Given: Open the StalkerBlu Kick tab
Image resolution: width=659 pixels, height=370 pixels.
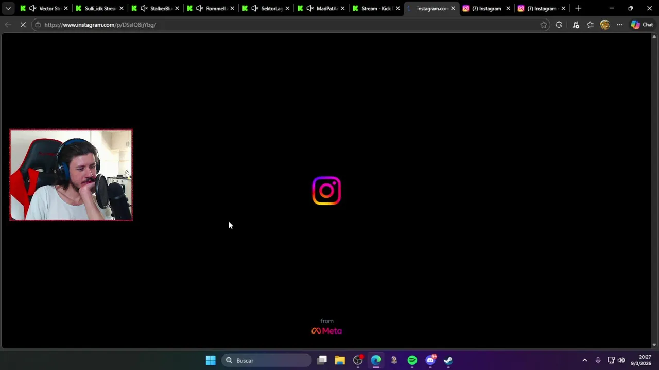Looking at the screenshot, I should (x=155, y=8).
